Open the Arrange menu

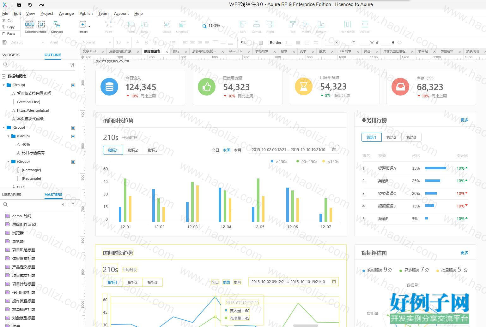66,14
